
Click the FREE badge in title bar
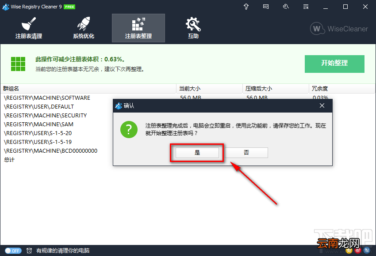(x=69, y=7)
